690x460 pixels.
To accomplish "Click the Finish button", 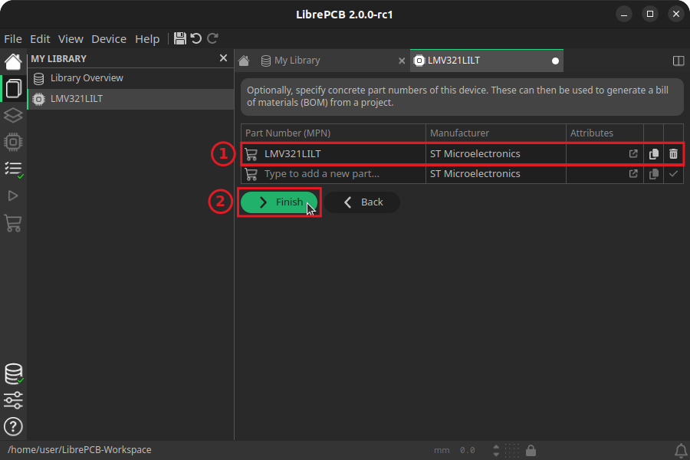I will click(x=279, y=202).
